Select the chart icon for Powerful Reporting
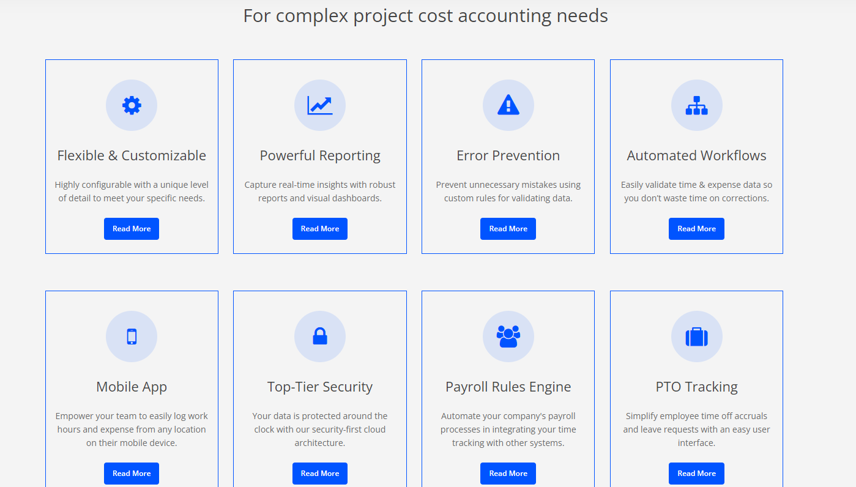The image size is (856, 487). point(320,105)
